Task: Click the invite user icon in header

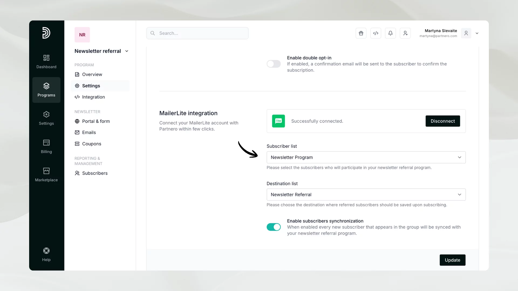Action: [405, 33]
